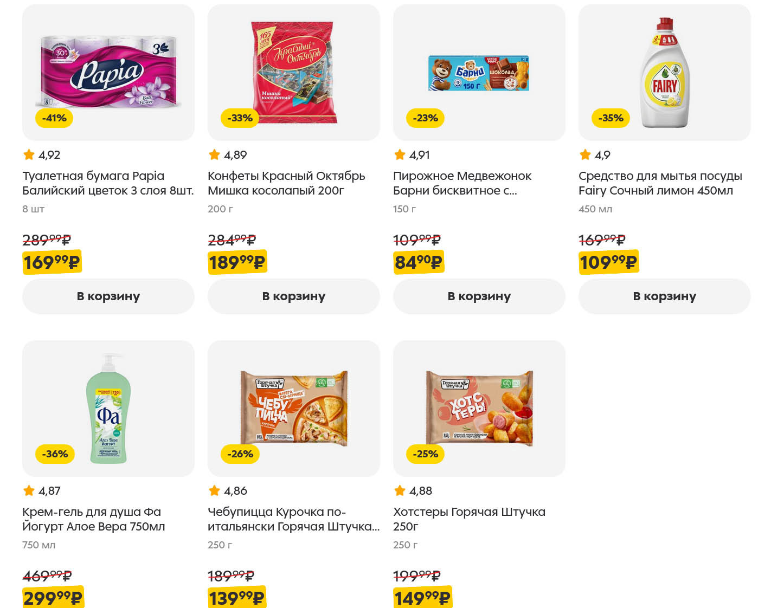Open the Мишка косолапый candy image

[294, 70]
